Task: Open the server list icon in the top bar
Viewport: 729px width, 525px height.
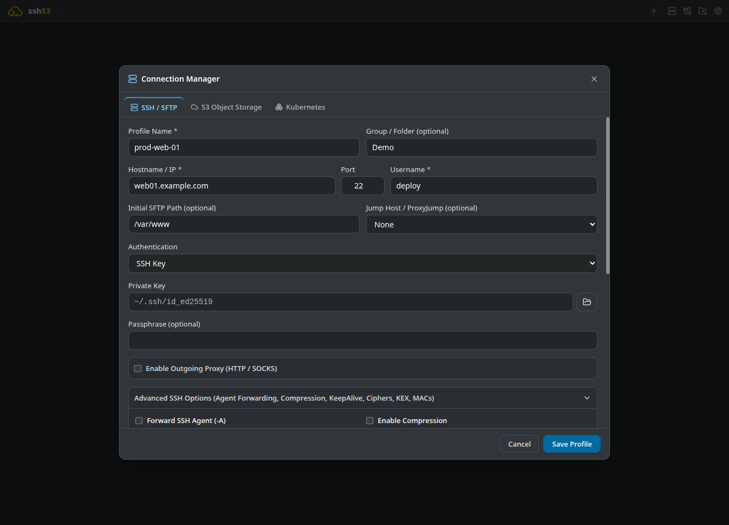Action: [672, 11]
